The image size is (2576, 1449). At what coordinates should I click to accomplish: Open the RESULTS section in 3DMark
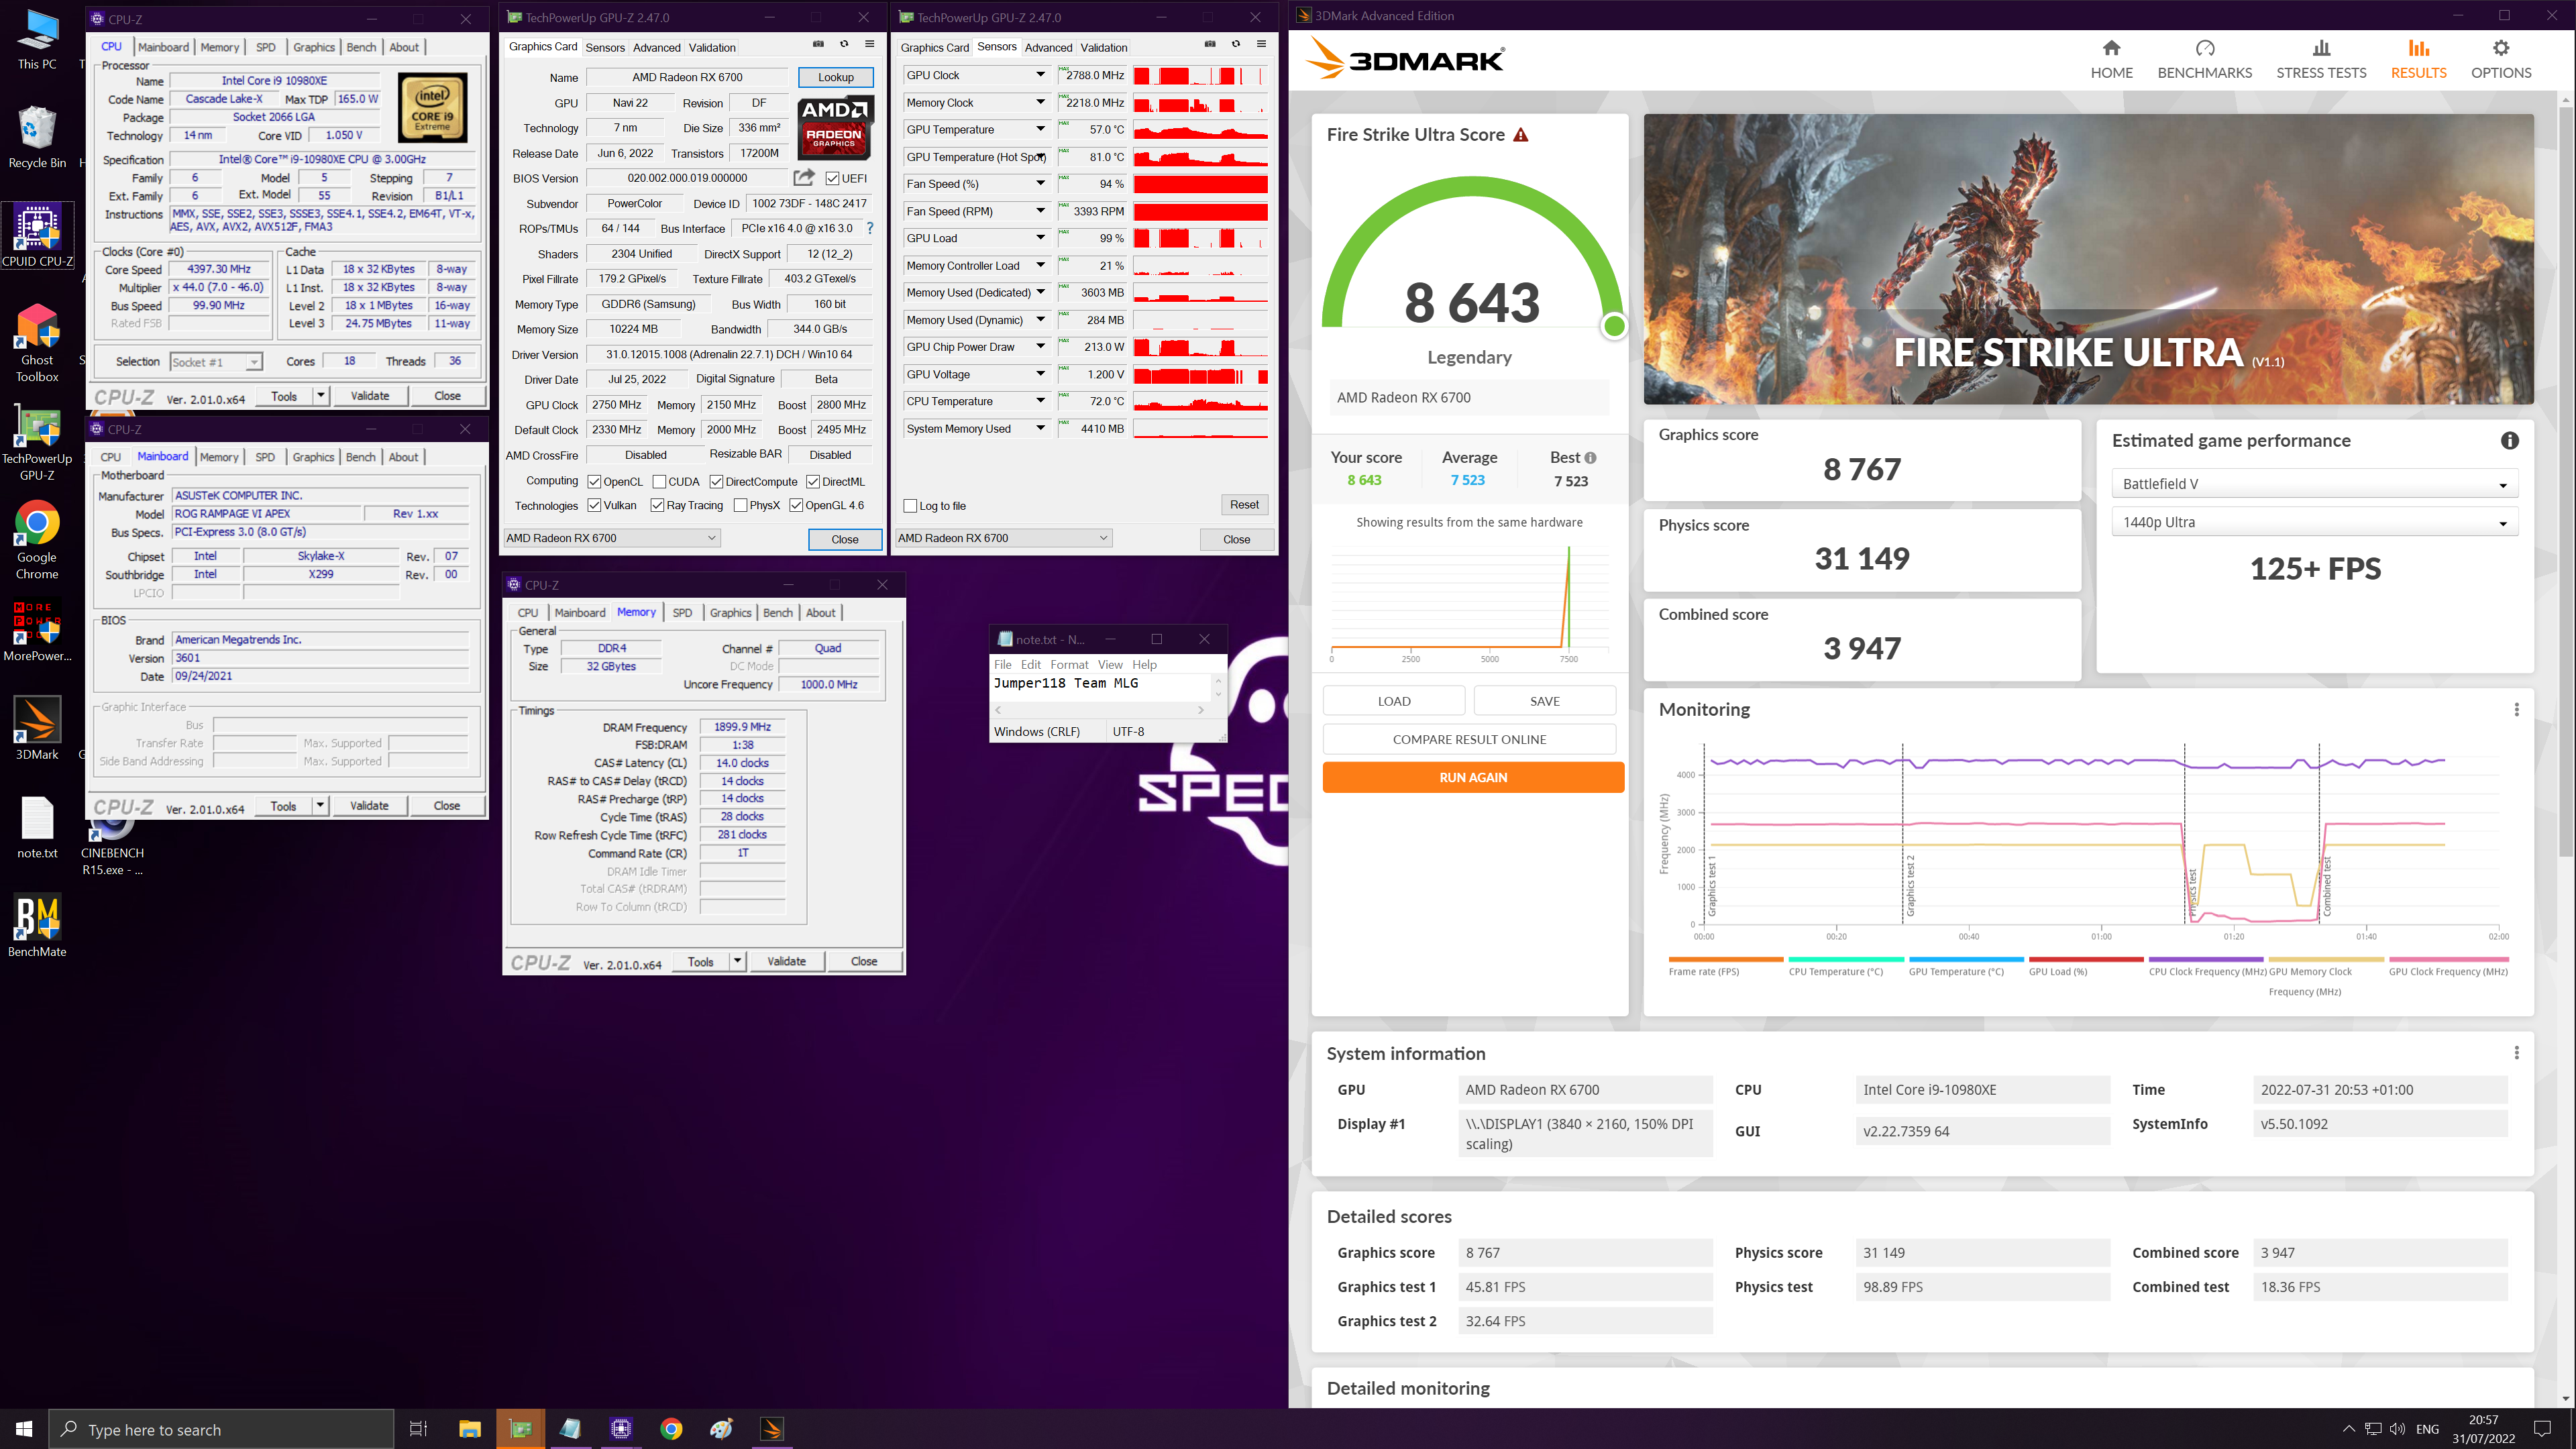[x=2418, y=60]
